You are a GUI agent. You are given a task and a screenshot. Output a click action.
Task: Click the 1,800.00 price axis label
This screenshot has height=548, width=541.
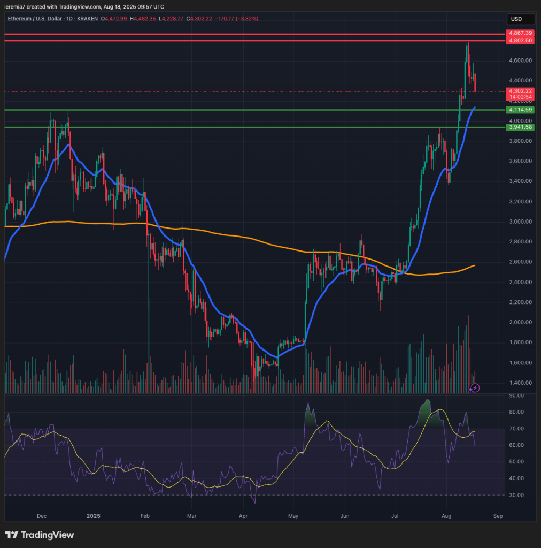pyautogui.click(x=520, y=342)
